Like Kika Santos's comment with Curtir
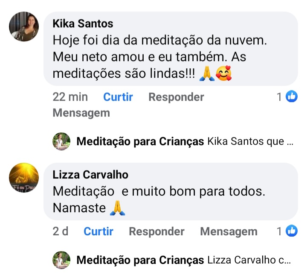This screenshot has height=275, width=307. 118,97
